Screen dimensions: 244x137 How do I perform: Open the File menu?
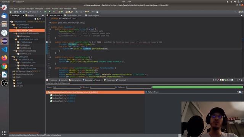tap(11, 8)
